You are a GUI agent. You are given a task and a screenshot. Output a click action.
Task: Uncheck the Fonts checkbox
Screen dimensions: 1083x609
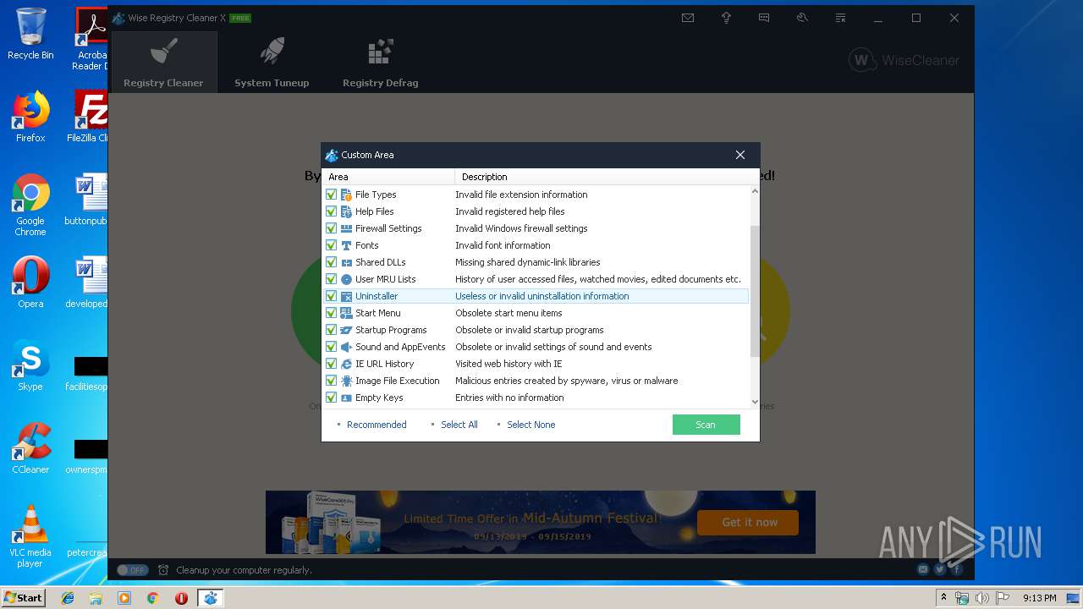[332, 245]
